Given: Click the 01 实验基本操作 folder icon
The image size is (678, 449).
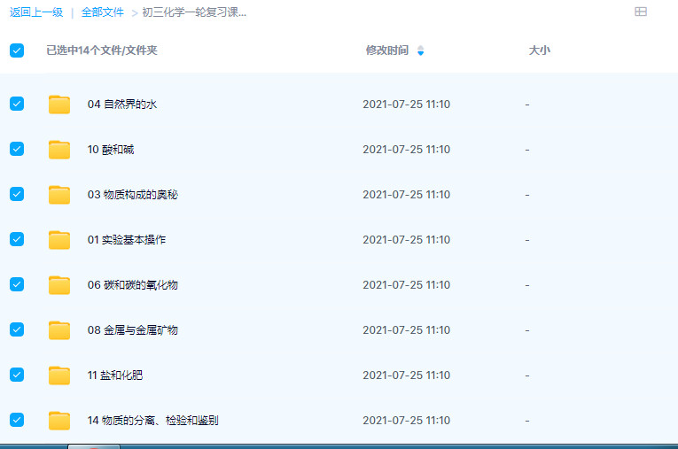Looking at the screenshot, I should pos(59,240).
